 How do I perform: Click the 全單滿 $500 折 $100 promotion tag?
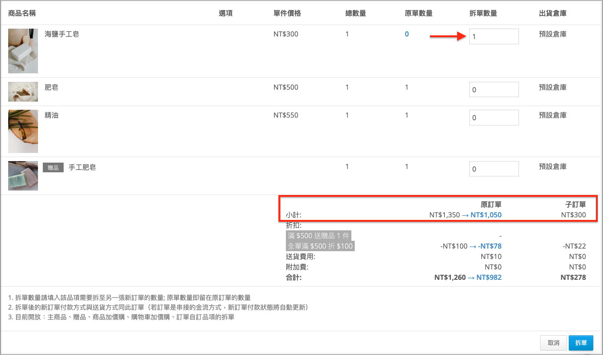tap(320, 246)
